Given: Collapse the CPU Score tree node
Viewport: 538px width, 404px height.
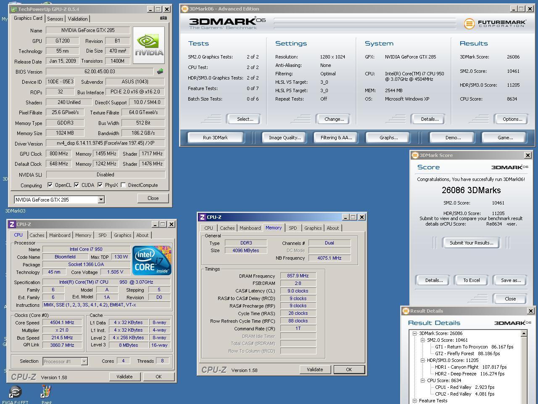Looking at the screenshot, I should (x=422, y=380).
